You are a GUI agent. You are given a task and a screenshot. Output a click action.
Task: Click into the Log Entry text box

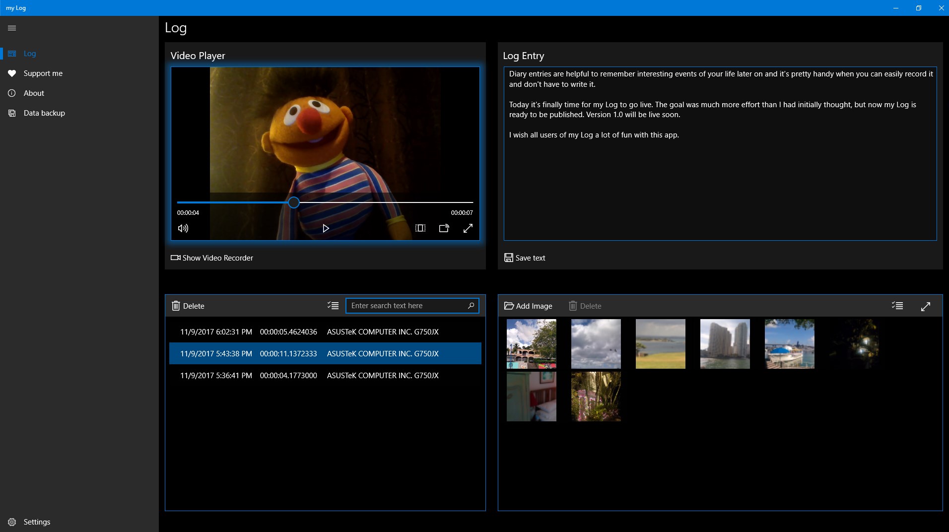click(x=720, y=154)
